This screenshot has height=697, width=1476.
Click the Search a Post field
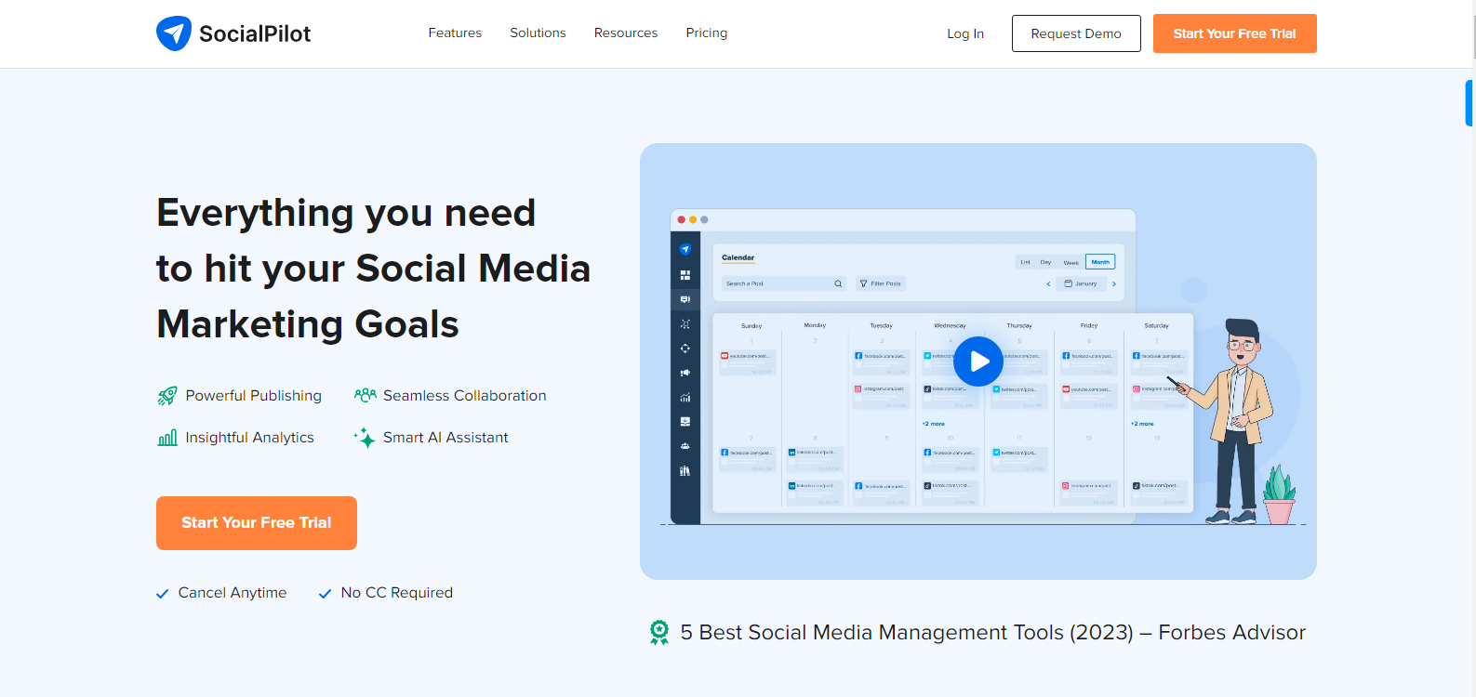tap(778, 283)
